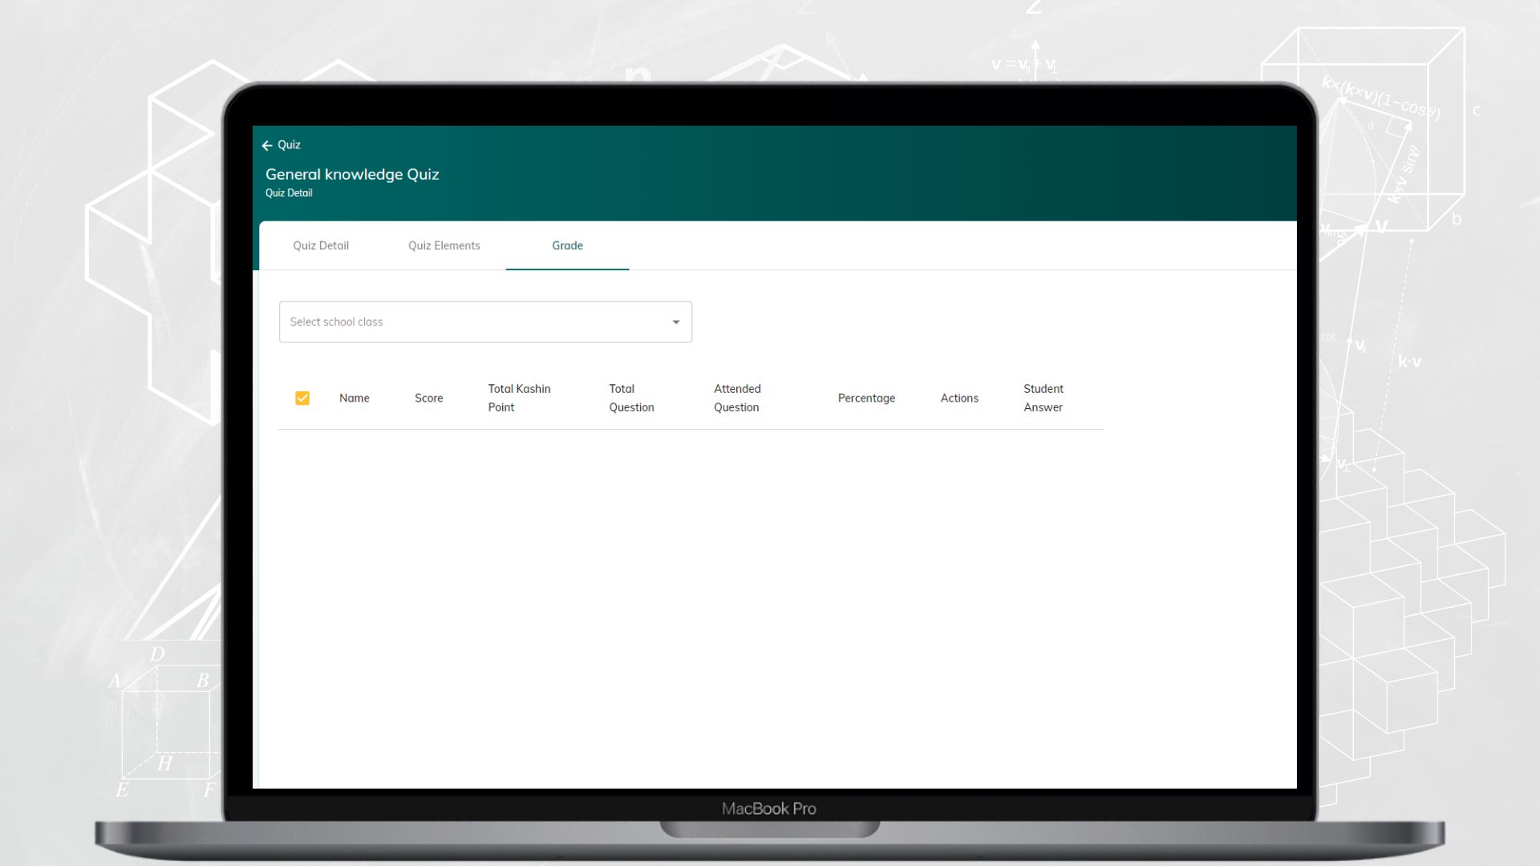Click the Student Answer column header
This screenshot has width=1540, height=866.
click(x=1044, y=398)
